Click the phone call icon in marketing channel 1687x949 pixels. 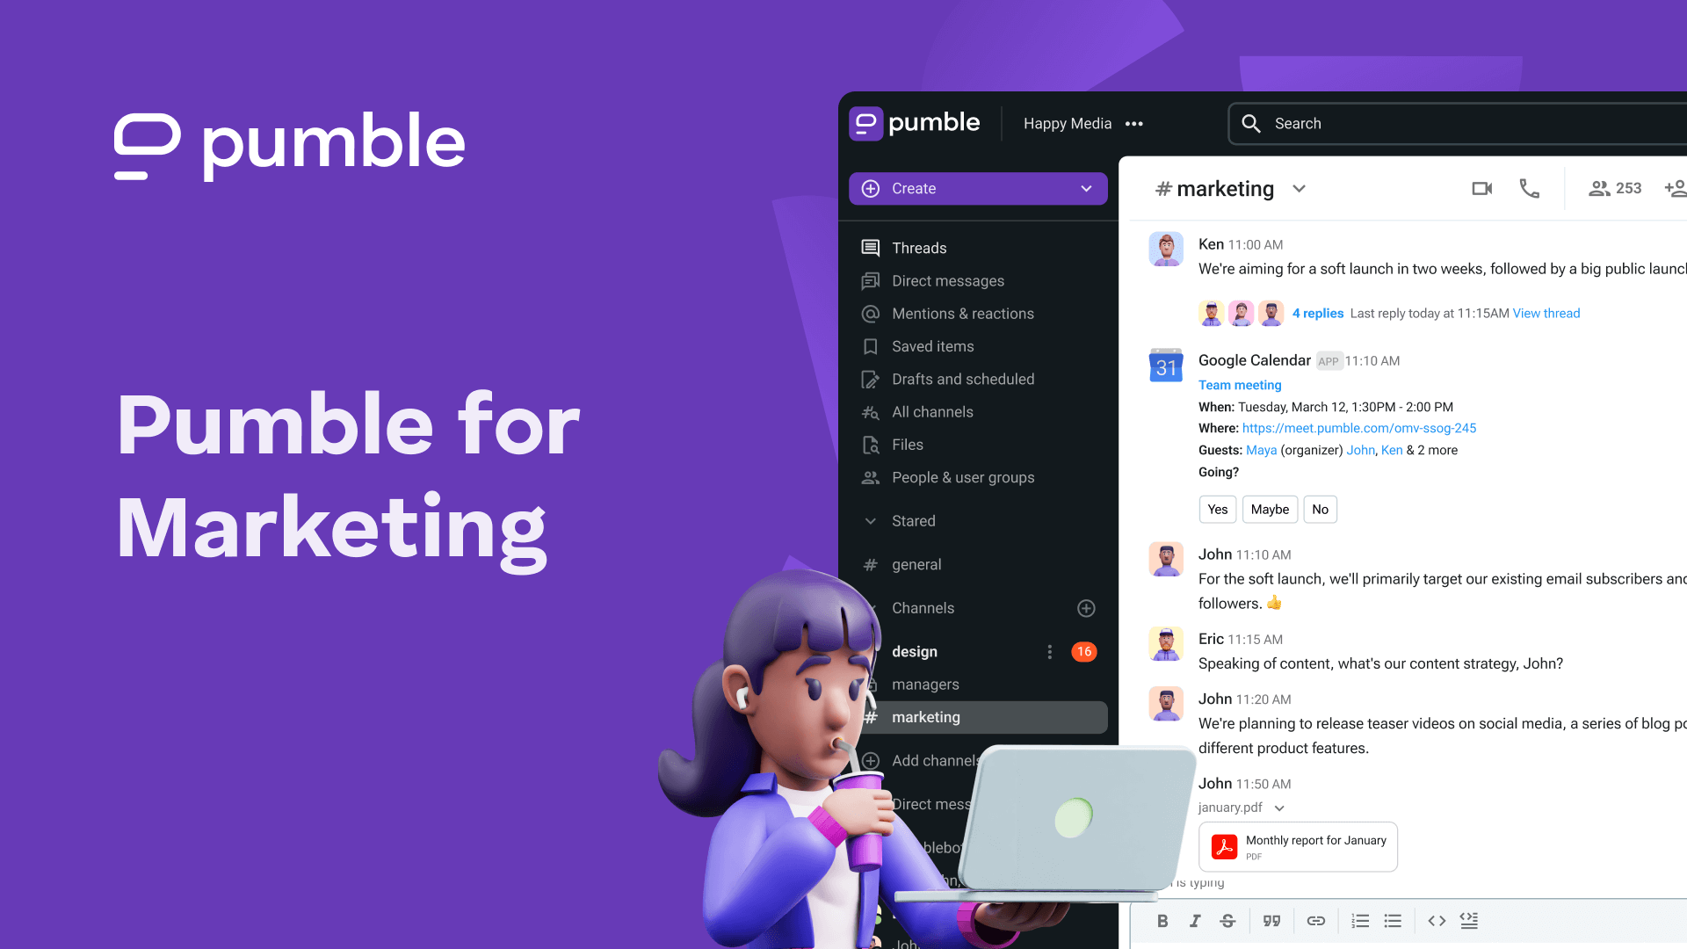1530,189
